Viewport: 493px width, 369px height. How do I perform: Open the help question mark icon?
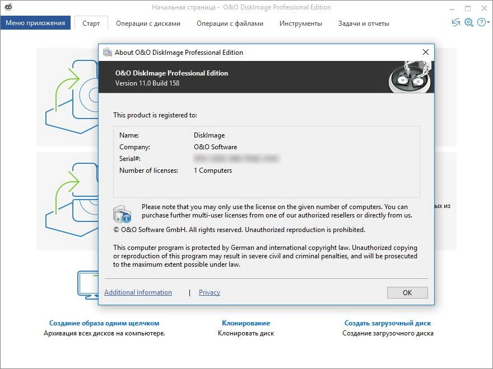(481, 22)
